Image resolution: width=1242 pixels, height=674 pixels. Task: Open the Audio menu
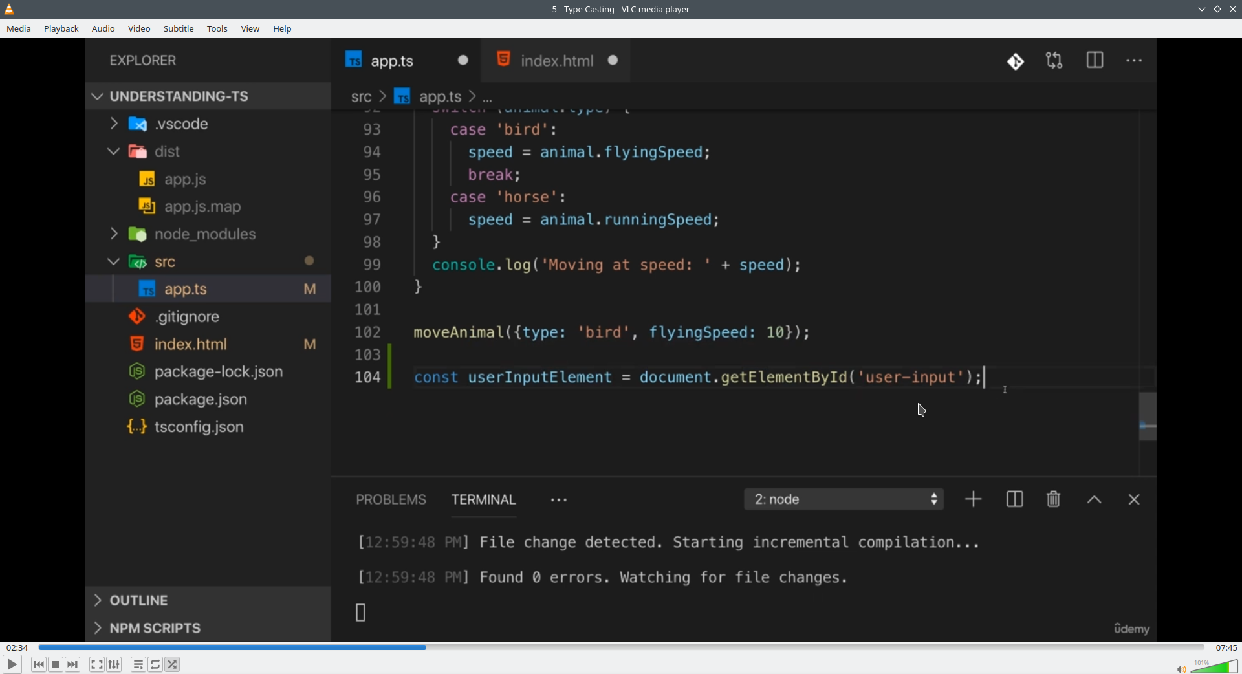(x=103, y=28)
